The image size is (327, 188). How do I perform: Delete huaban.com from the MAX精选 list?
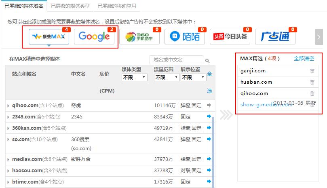pos(312,82)
